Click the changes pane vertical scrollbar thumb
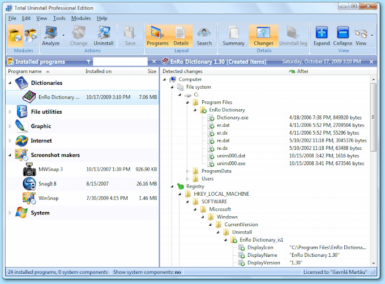 373,117
